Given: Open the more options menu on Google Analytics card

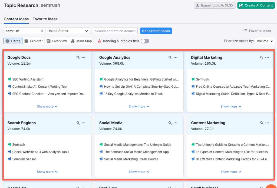Looking at the screenshot, I should [175, 58].
